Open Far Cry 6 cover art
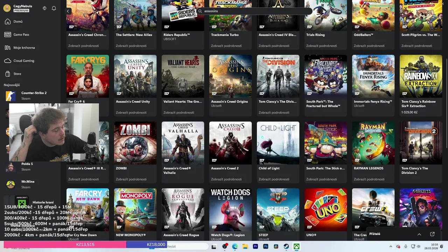 click(x=87, y=76)
